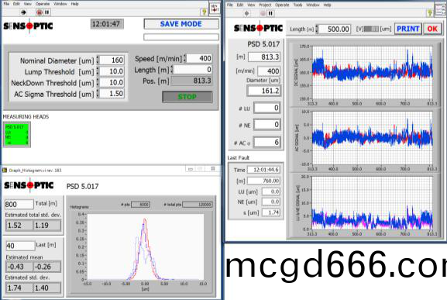447x300 pixels.
Task: Click the yellow help icon in right window
Action: pos(430,13)
